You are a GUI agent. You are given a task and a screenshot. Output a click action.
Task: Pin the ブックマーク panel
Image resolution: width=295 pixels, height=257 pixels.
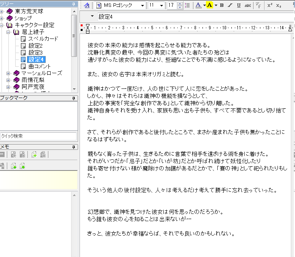[x=74, y=98]
